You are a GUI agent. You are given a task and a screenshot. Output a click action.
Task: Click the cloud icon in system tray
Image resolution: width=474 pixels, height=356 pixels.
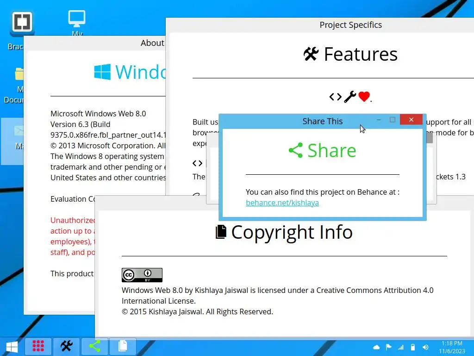pos(376,347)
